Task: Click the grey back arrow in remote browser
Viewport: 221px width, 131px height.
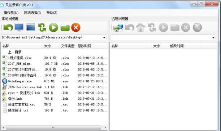Action: pos(130,27)
